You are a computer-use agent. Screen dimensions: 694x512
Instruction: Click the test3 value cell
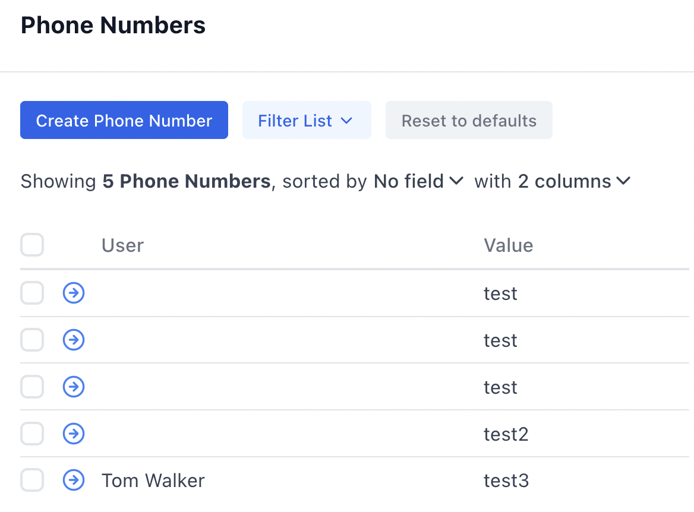click(506, 481)
